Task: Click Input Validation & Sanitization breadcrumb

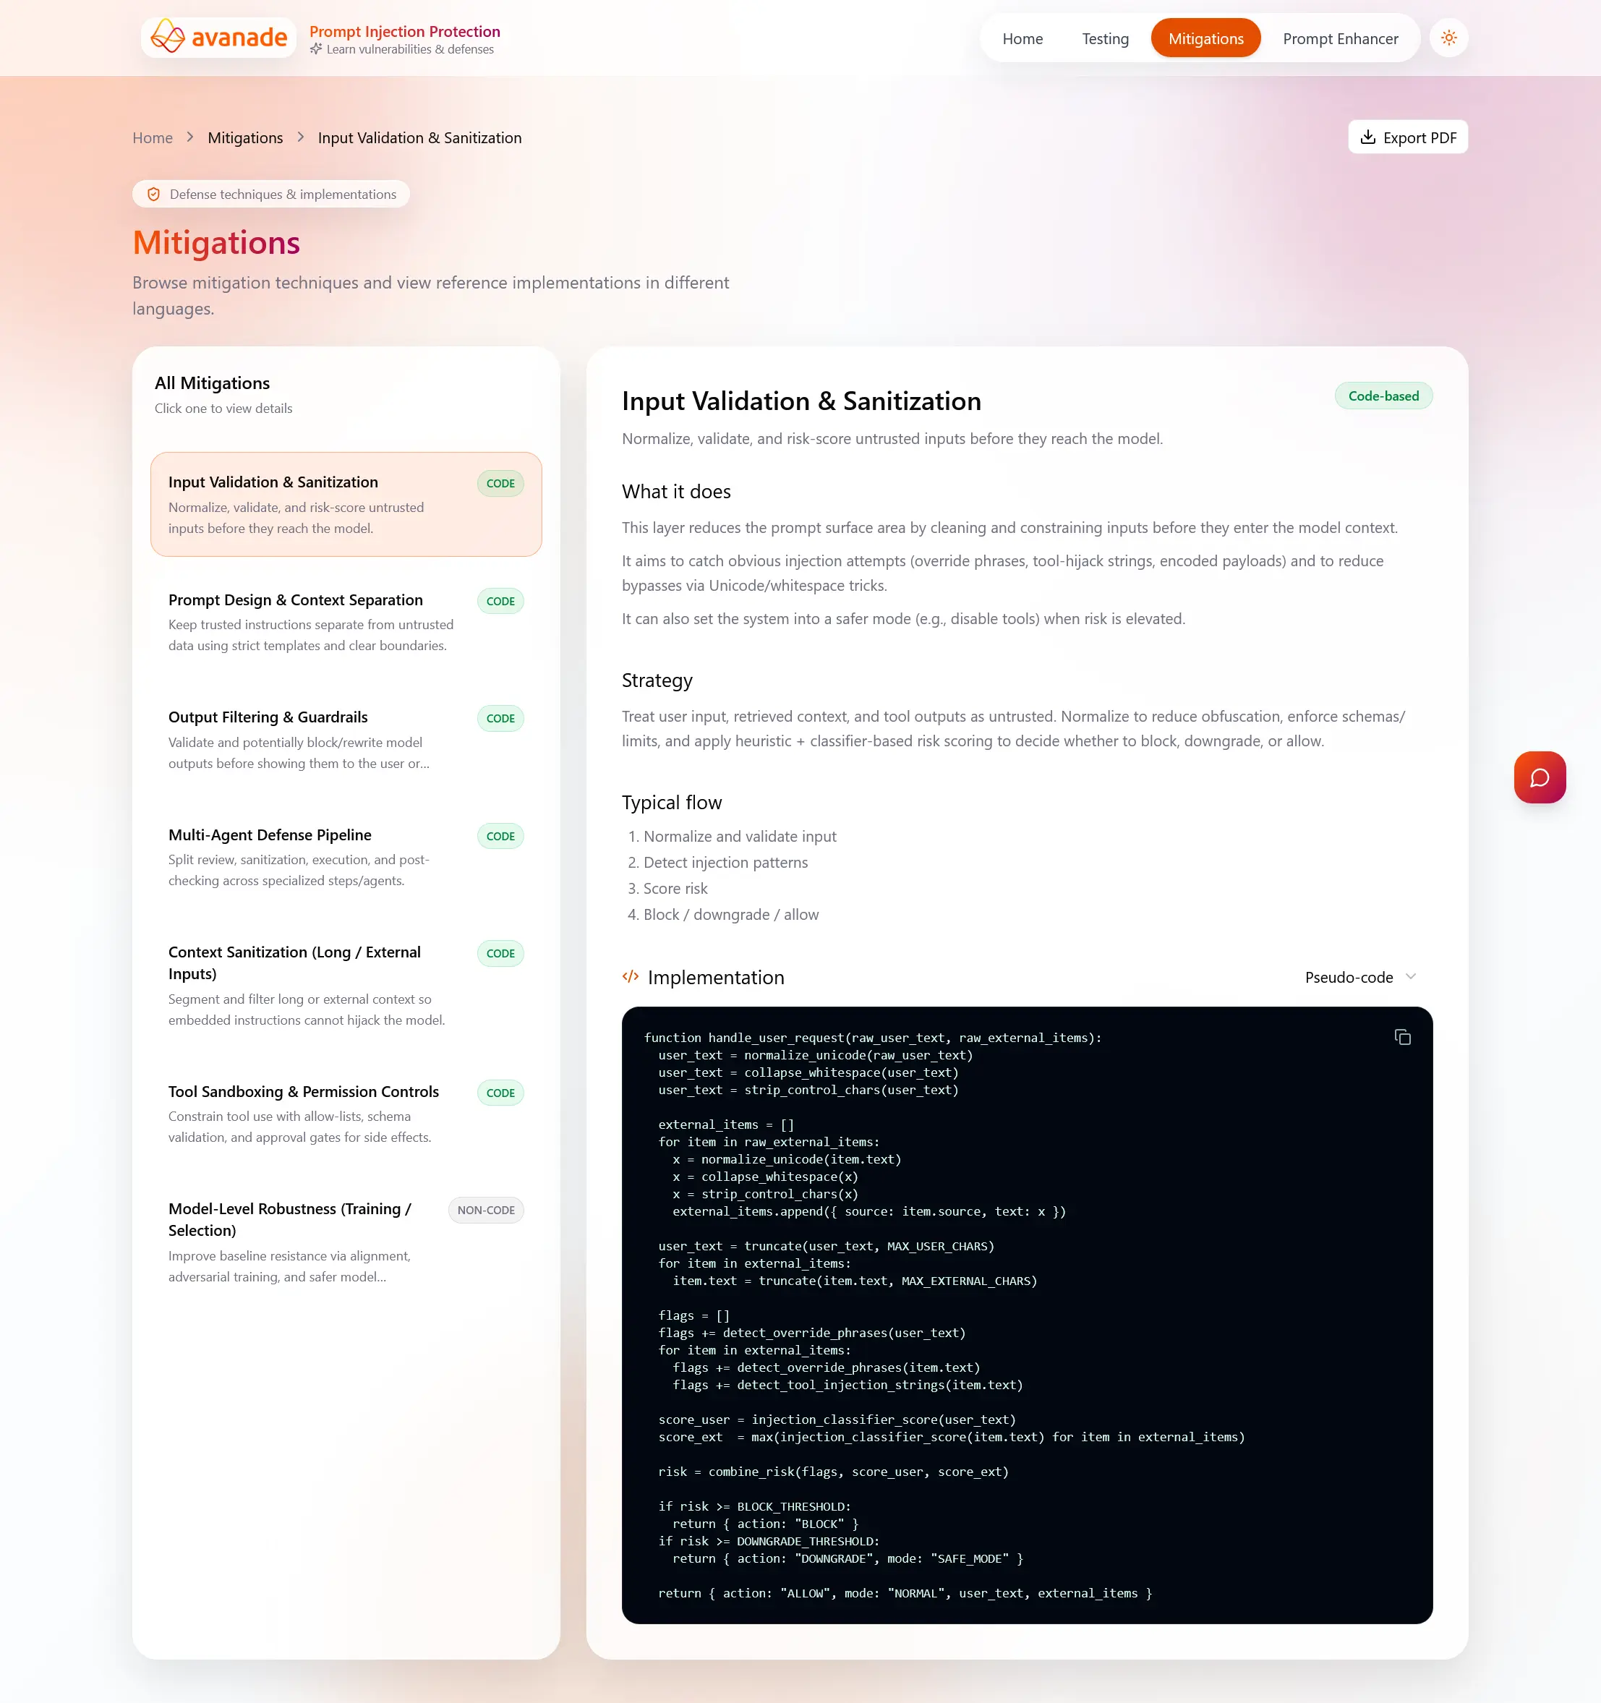Action: [419, 138]
